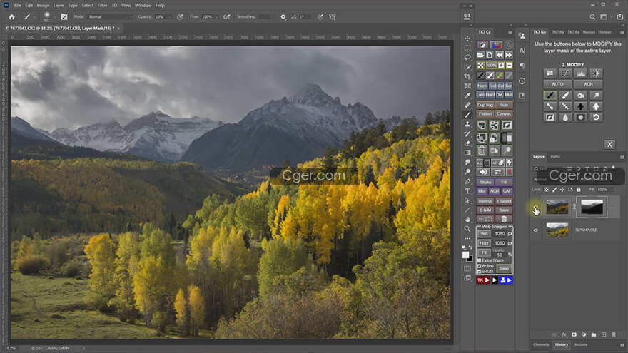
Task: Click the AUTO button in MODIFY section
Action: tap(557, 84)
